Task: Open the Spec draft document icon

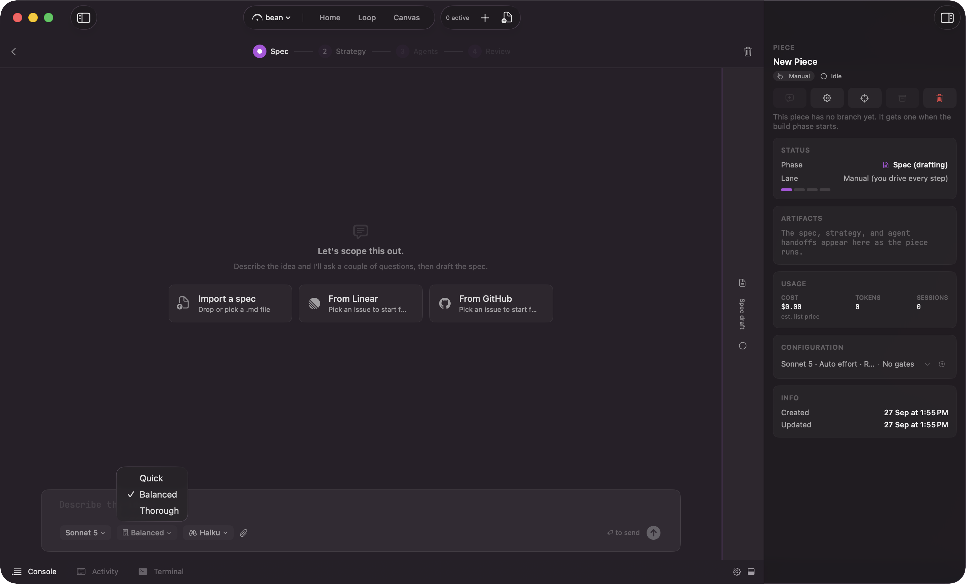Action: coord(742,283)
